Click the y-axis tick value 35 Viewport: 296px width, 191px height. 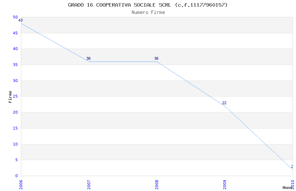pos(15,65)
